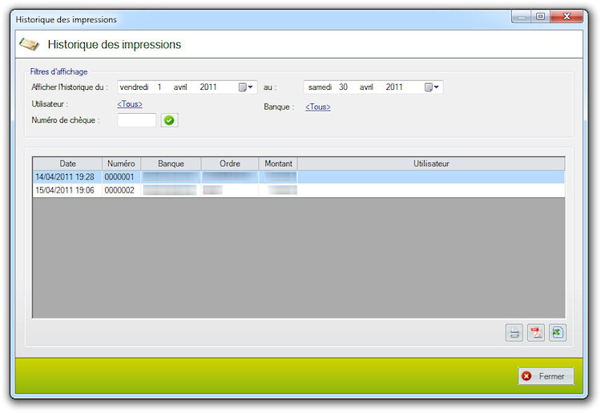Focus the Numéro de chèque input field
Screen dimensions: 601x413
(136, 120)
